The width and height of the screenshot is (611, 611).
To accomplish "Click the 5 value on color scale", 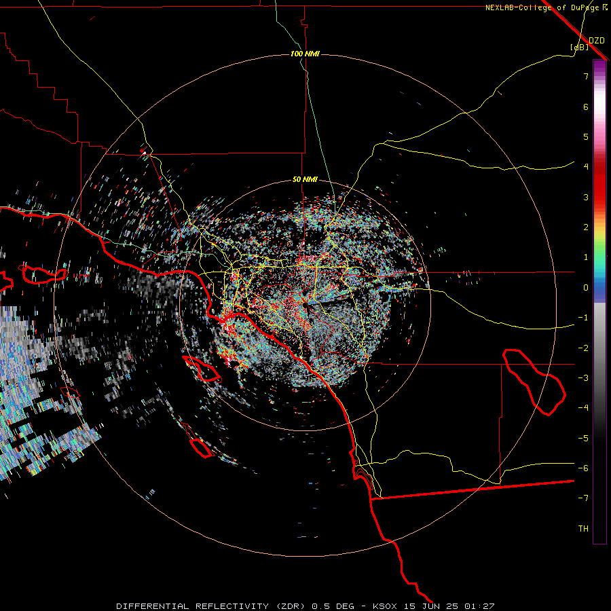I will pos(586,136).
